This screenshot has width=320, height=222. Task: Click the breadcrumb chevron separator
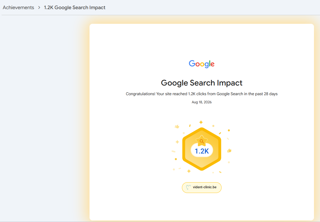(39, 8)
